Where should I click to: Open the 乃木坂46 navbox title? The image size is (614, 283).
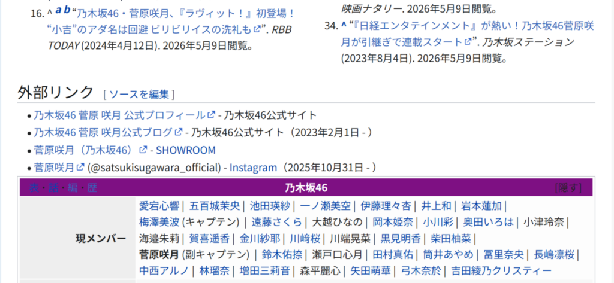[306, 188]
